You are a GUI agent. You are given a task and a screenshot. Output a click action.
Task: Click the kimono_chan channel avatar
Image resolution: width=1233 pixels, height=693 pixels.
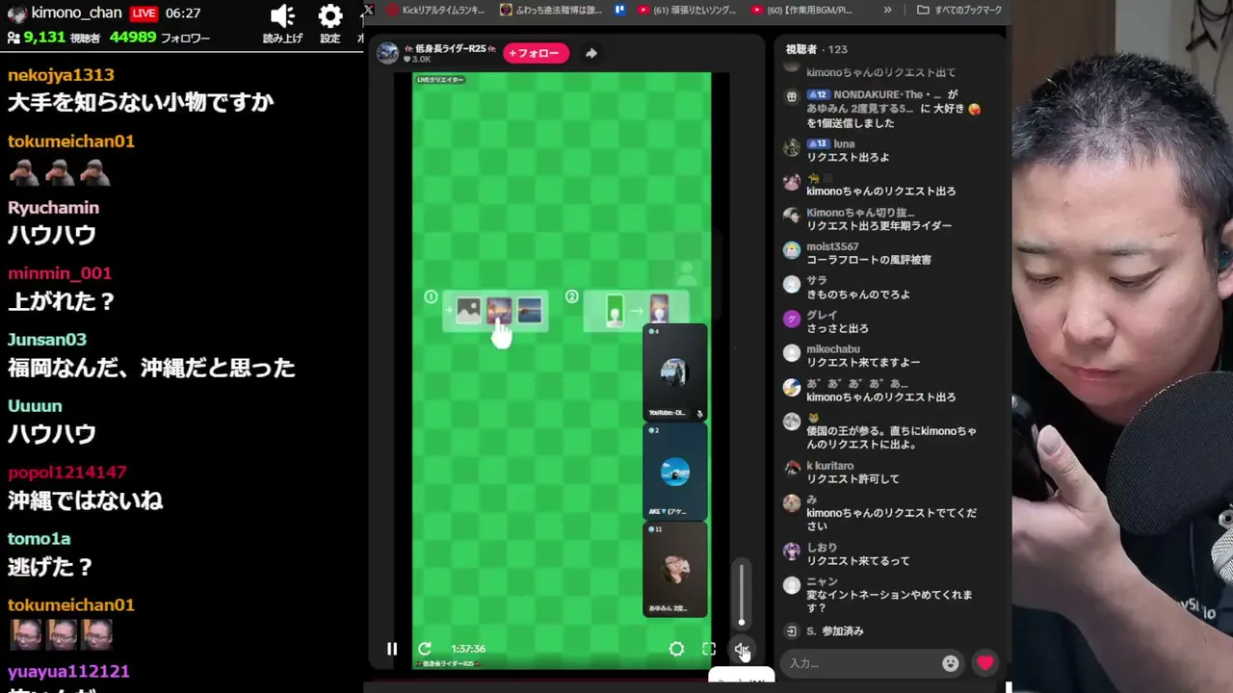coord(16,13)
